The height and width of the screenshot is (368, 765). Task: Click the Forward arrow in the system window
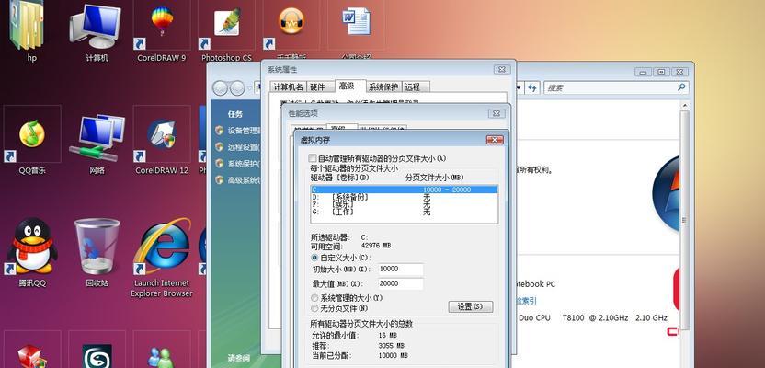click(x=237, y=87)
